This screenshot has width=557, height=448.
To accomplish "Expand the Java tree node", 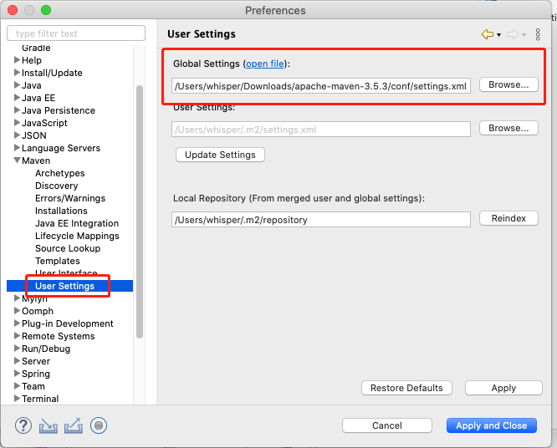I will point(17,85).
